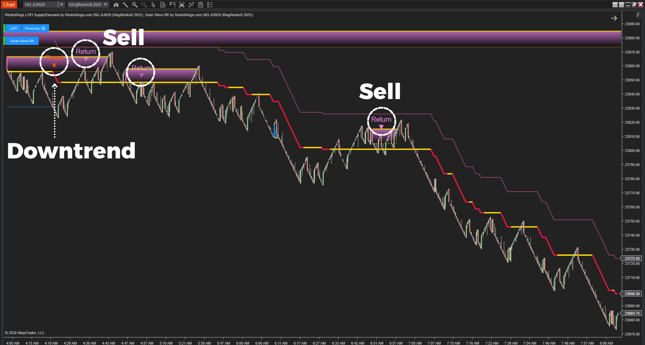Select the cursor pointer tool
This screenshot has width=645, height=345.
[153, 5]
